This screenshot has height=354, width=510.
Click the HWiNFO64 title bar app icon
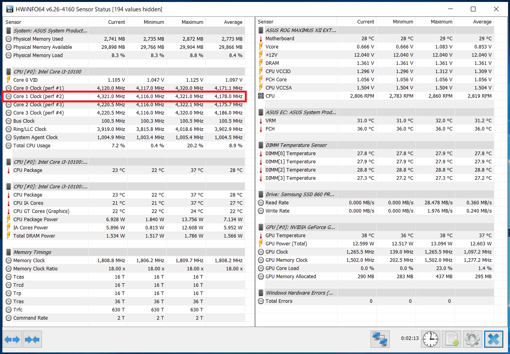(9, 9)
